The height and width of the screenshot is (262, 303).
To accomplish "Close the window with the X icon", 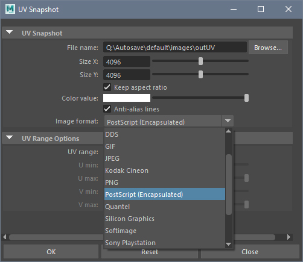I will coord(289,9).
